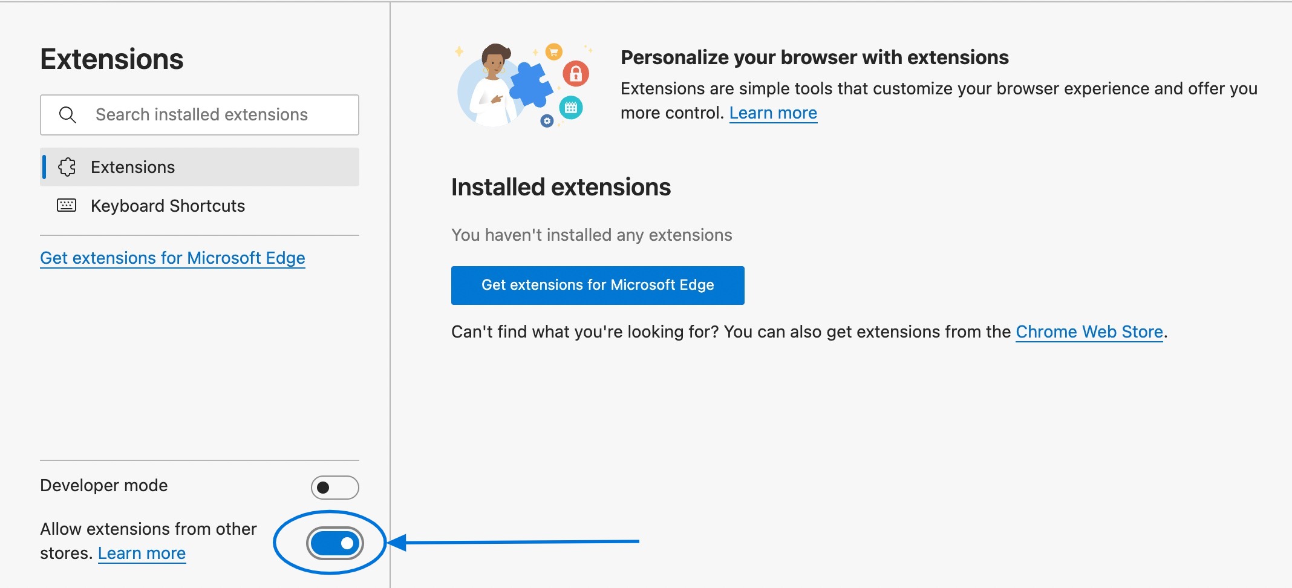This screenshot has width=1292, height=588.
Task: Open the Chrome Web Store link
Action: pos(1089,332)
